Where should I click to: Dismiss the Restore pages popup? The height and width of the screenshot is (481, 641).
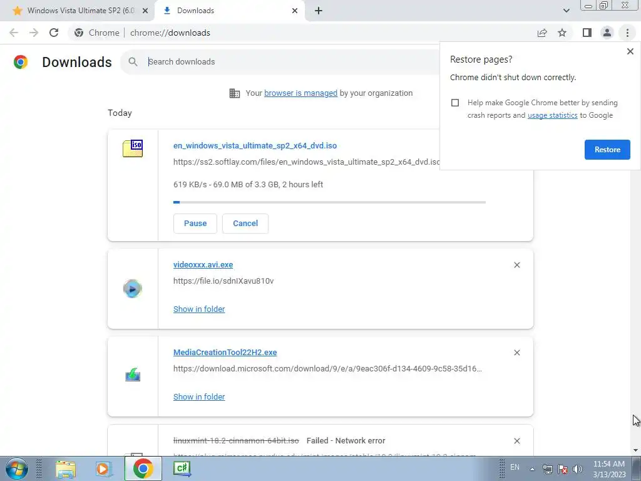(630, 51)
